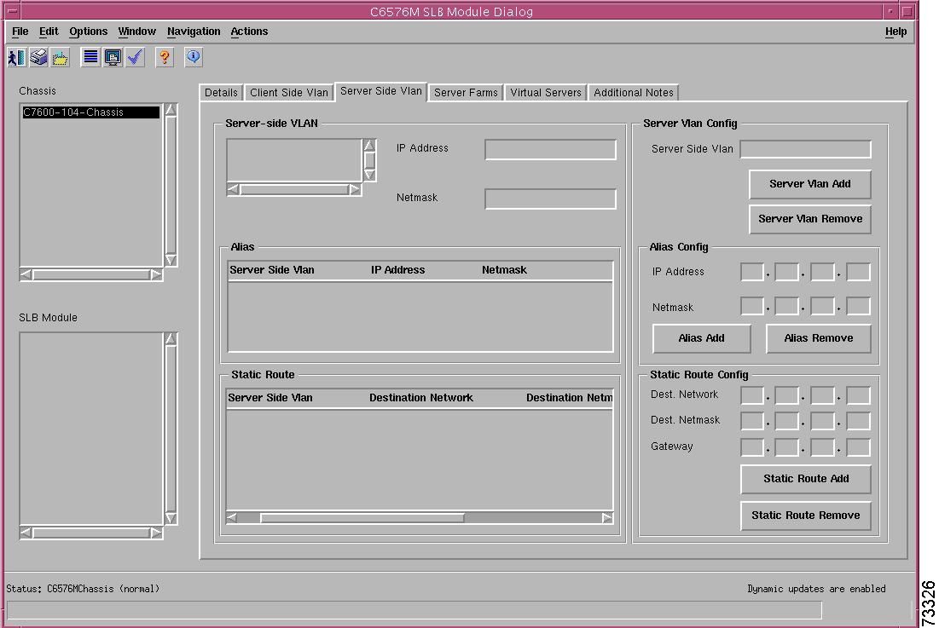Click the Server Vlan Remove button
The width and height of the screenshot is (939, 628).
[x=809, y=219]
